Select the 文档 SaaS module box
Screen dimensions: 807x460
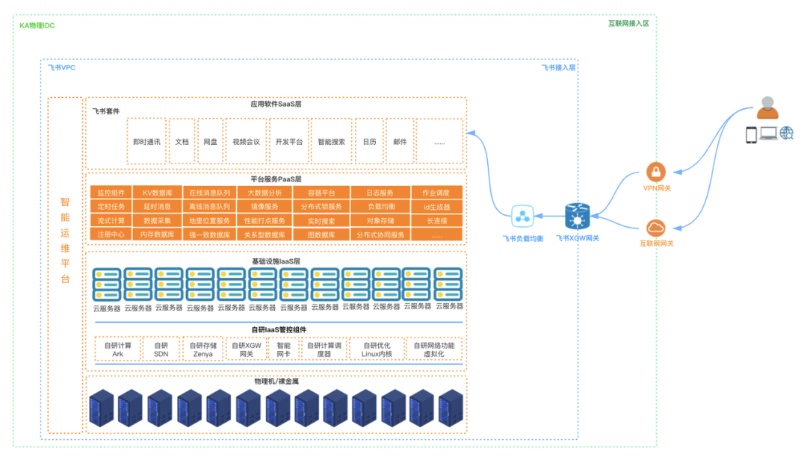point(182,141)
